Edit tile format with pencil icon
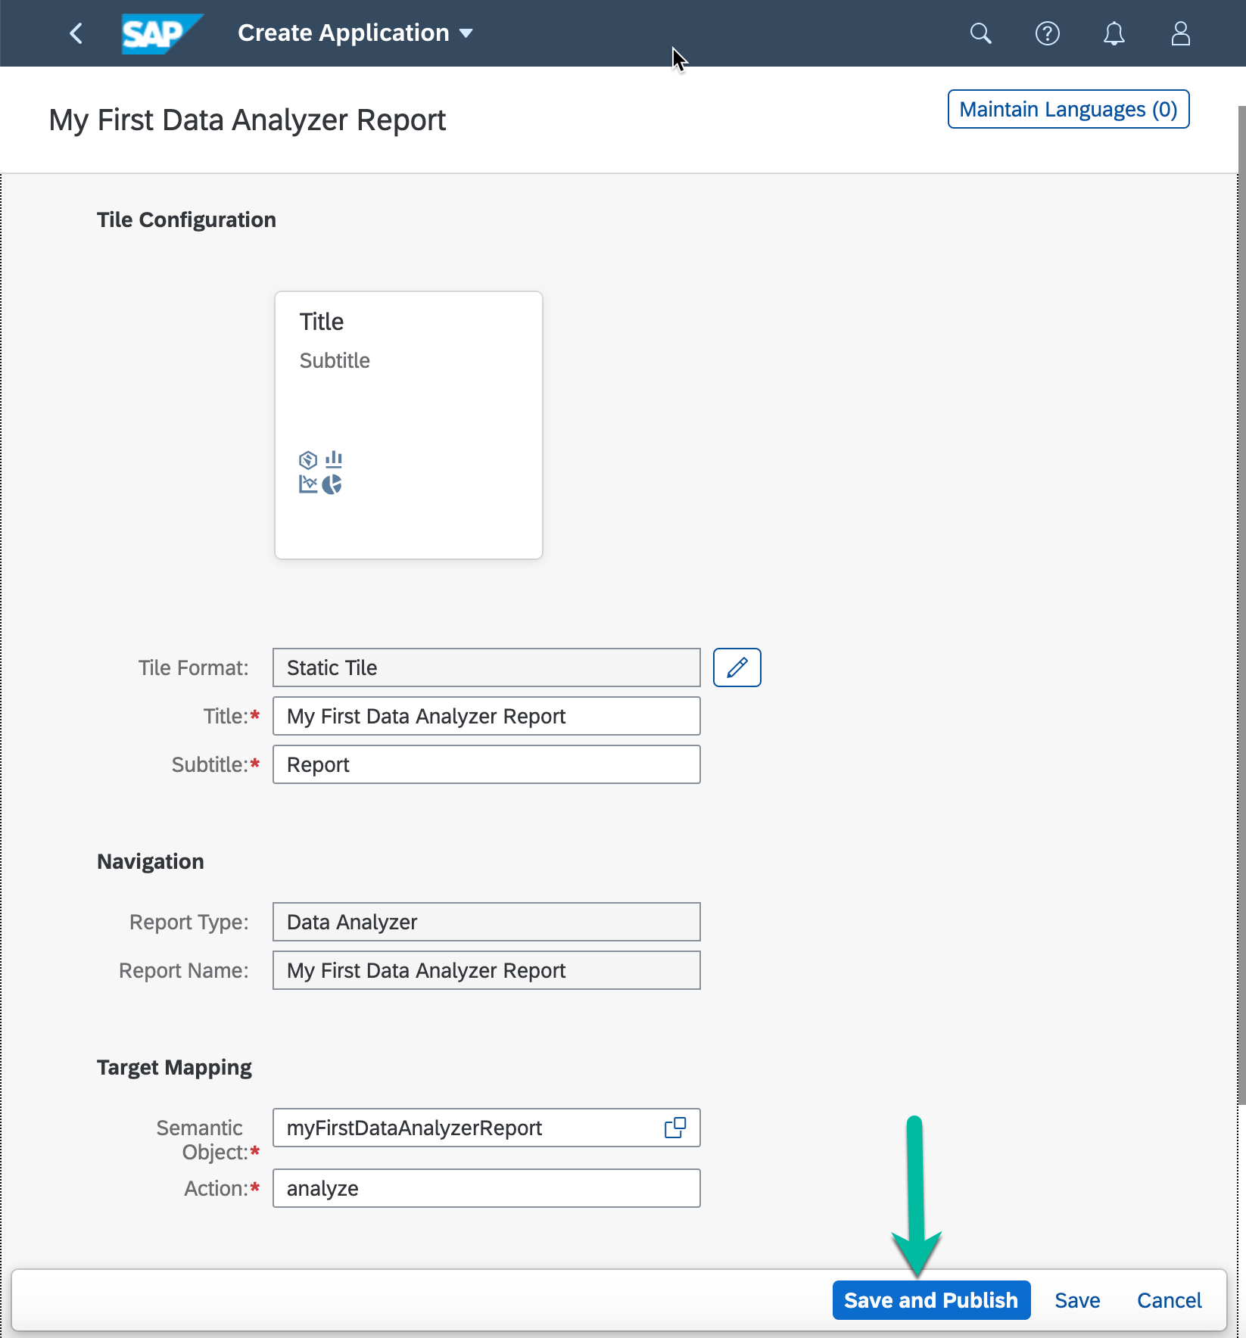 737,667
